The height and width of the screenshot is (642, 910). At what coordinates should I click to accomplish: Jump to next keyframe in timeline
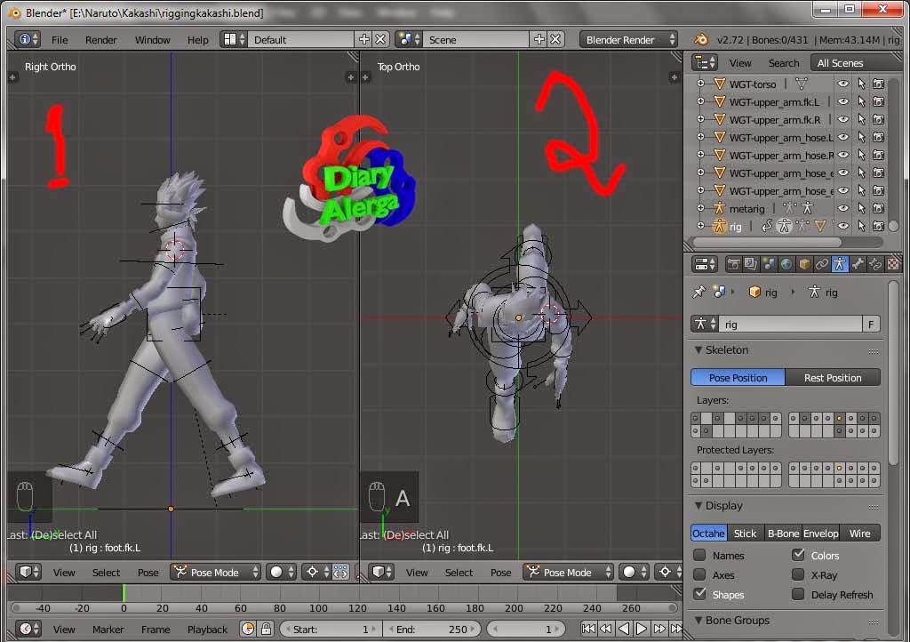(659, 629)
